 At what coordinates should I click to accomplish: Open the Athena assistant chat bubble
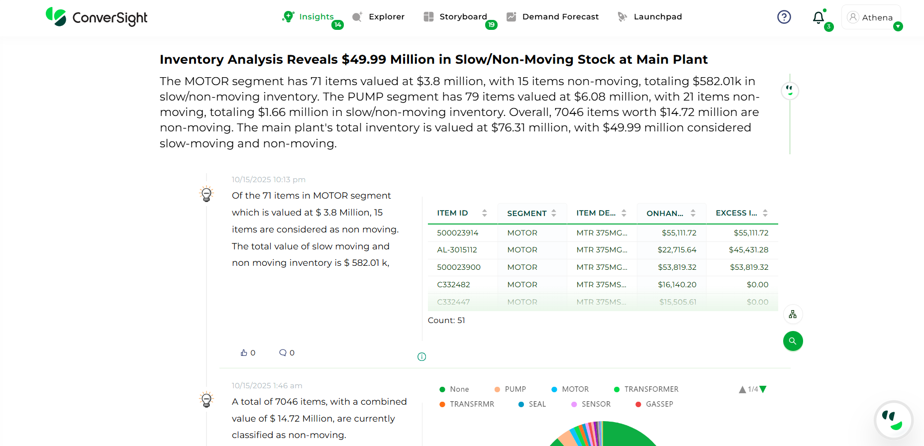click(893, 420)
